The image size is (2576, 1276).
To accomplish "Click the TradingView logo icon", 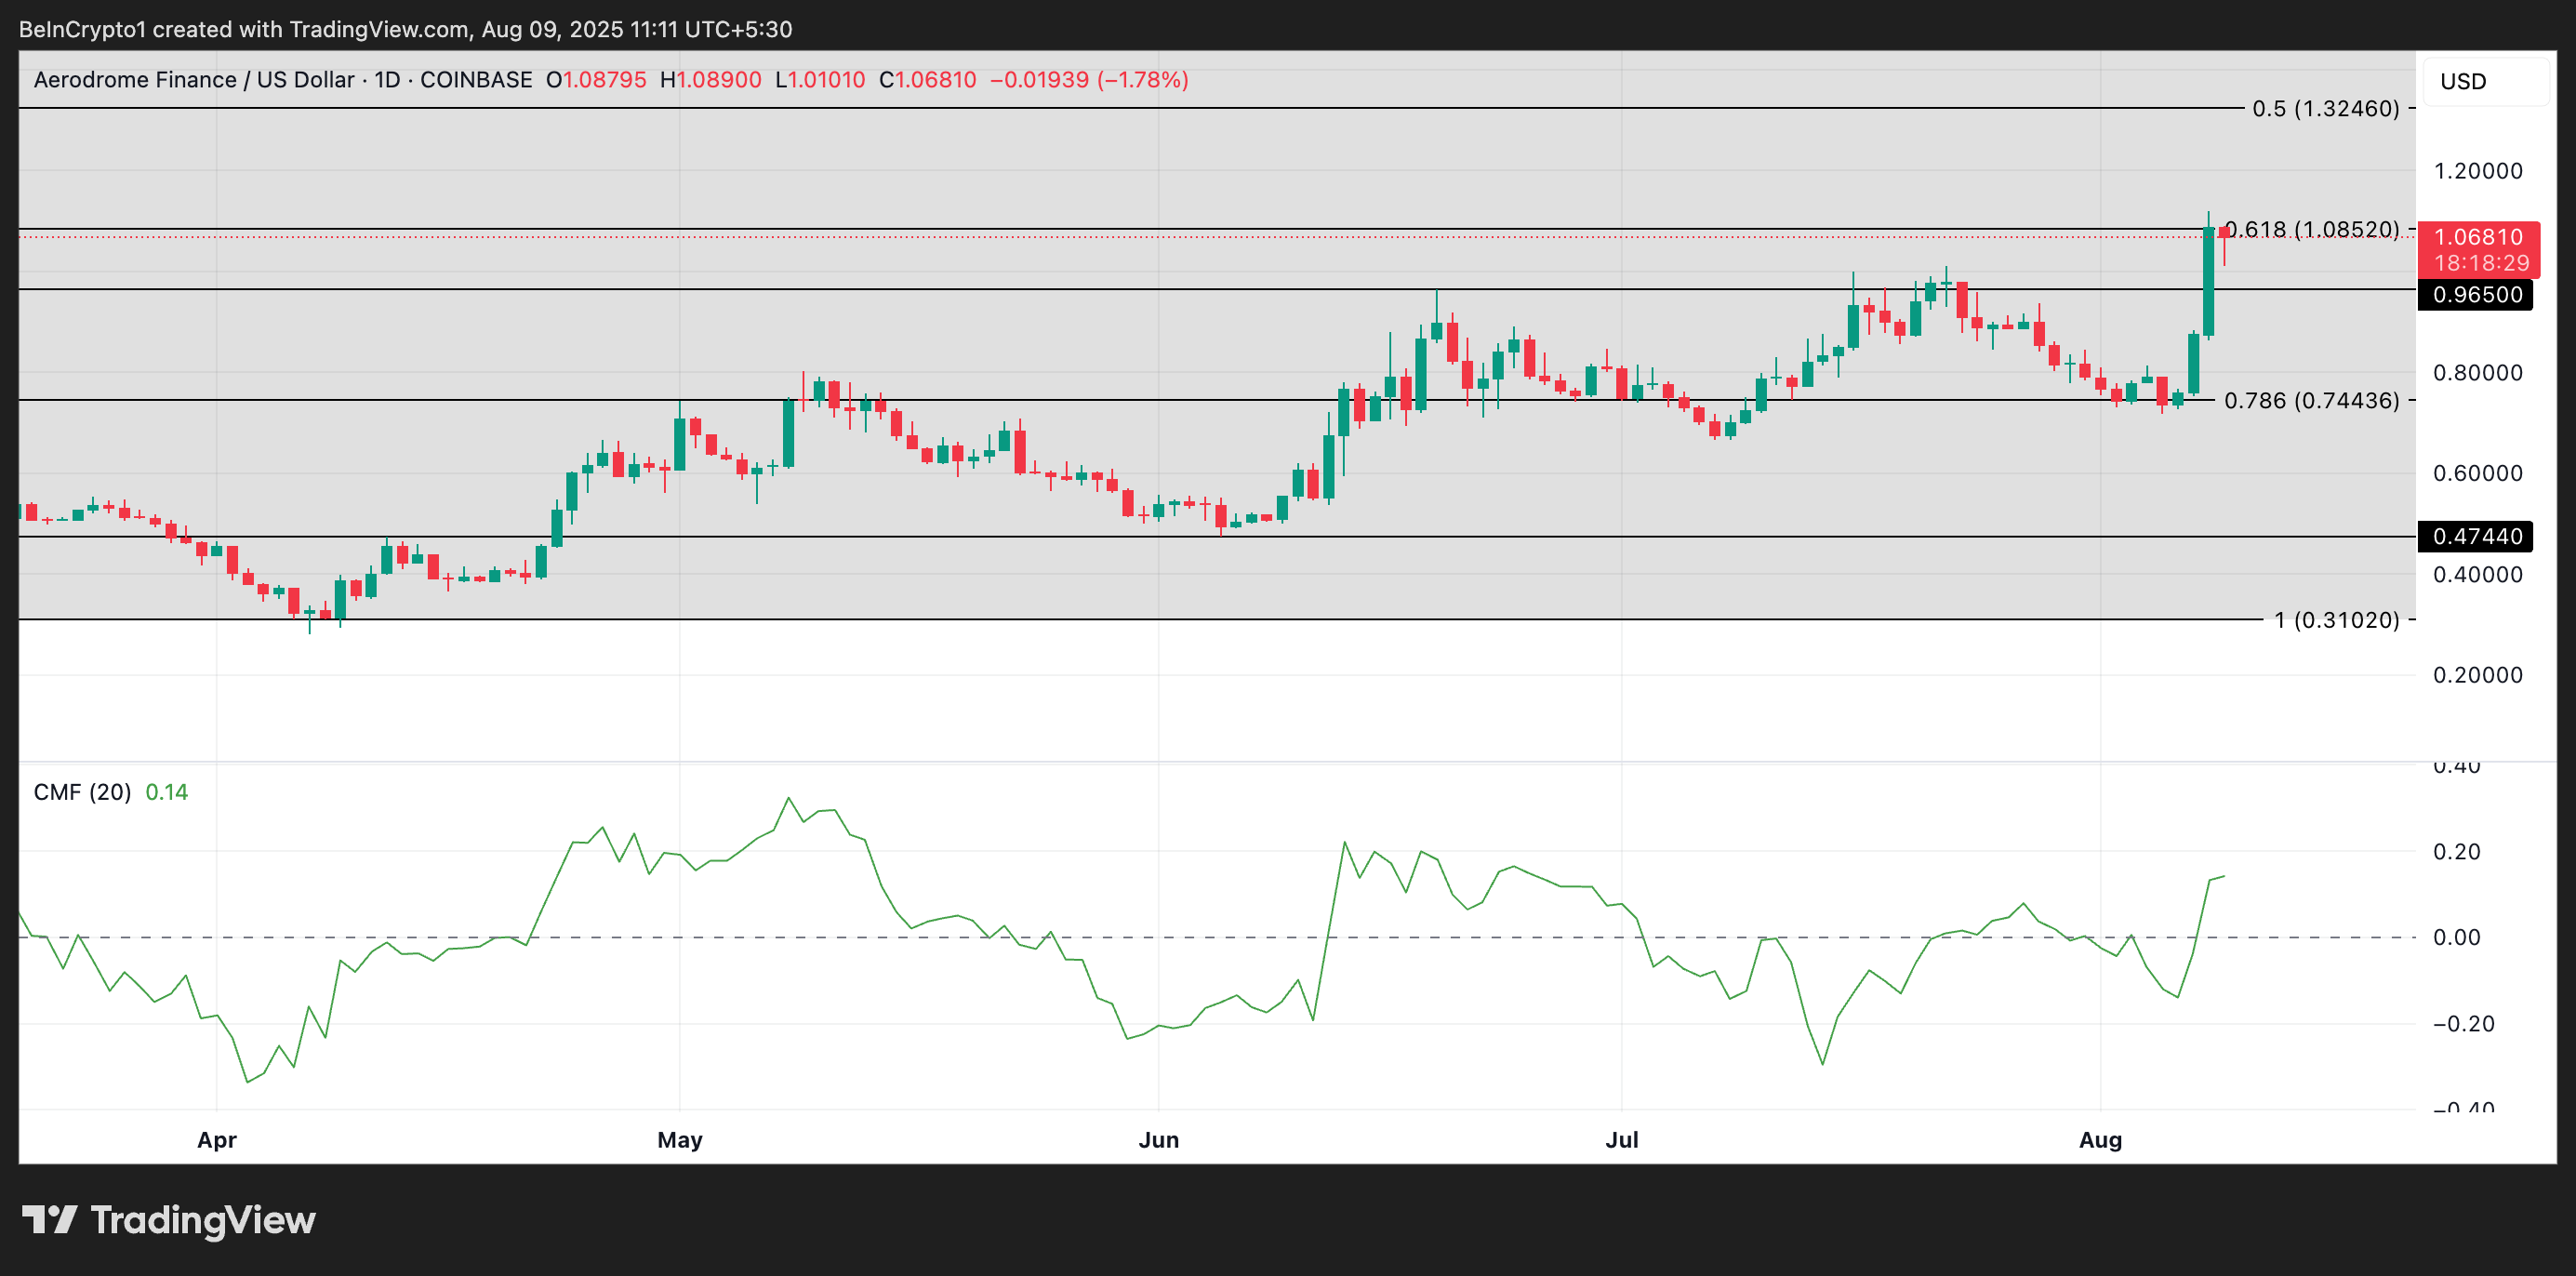I will click(x=49, y=1220).
